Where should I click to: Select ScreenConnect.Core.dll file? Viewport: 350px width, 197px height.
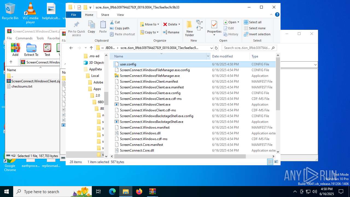[x=194, y=150]
